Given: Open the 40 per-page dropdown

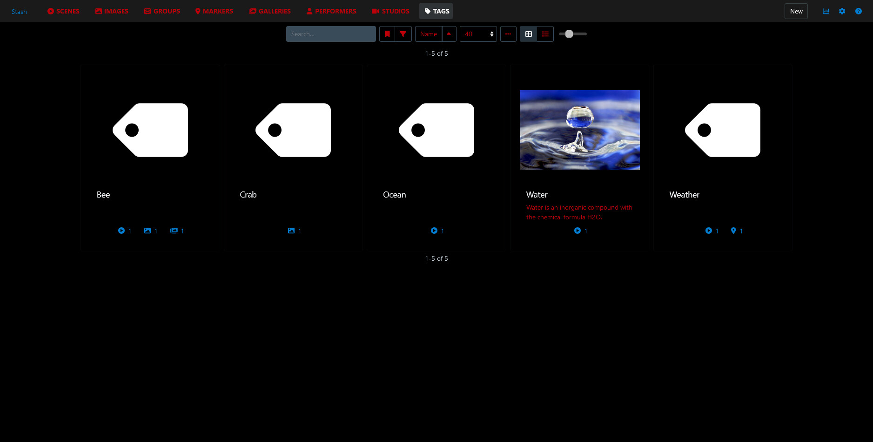Looking at the screenshot, I should point(478,34).
